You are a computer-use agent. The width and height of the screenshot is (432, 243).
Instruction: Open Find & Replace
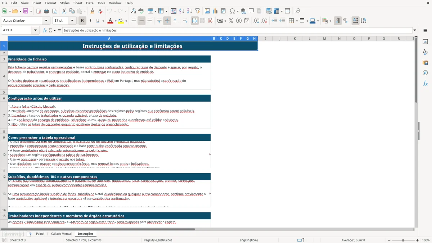click(133, 11)
